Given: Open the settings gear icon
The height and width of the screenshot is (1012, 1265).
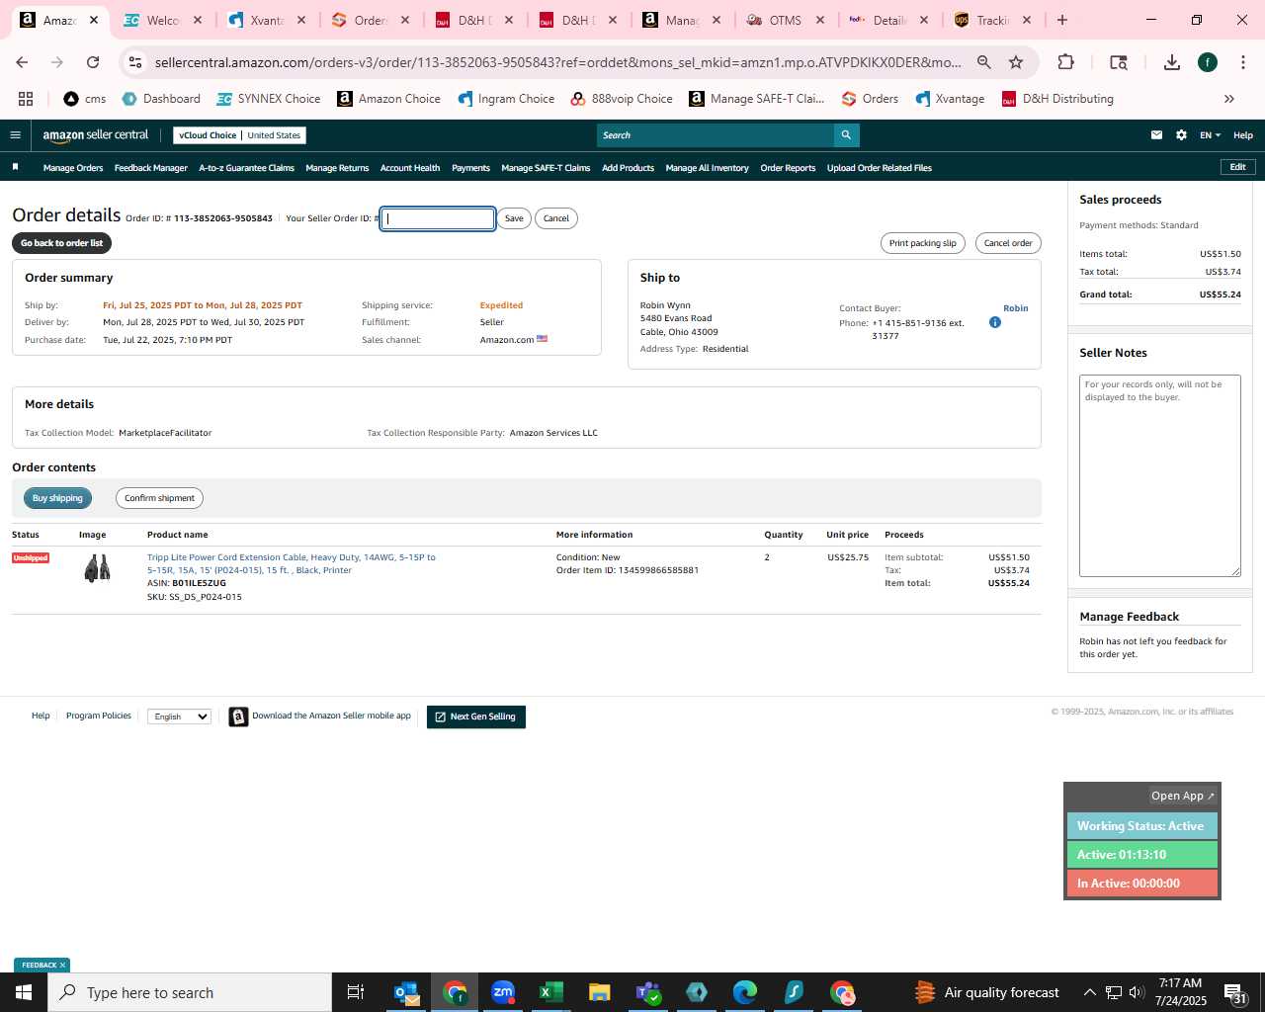Looking at the screenshot, I should pyautogui.click(x=1181, y=135).
